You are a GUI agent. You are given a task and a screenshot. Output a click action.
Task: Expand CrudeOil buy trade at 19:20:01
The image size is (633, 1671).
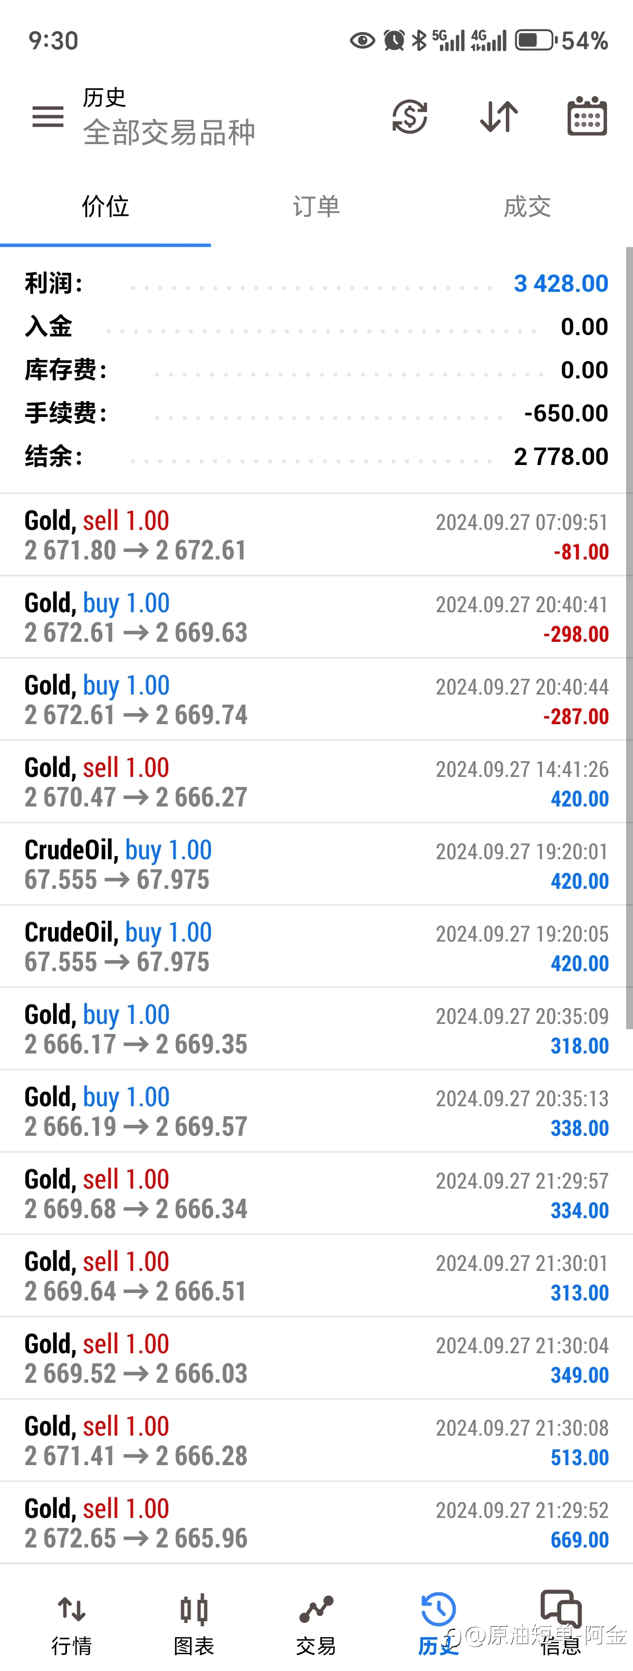[x=316, y=865]
